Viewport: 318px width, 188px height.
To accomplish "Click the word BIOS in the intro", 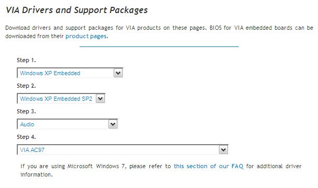I will [216, 28].
